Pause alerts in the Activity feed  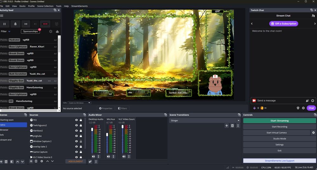(4, 24)
